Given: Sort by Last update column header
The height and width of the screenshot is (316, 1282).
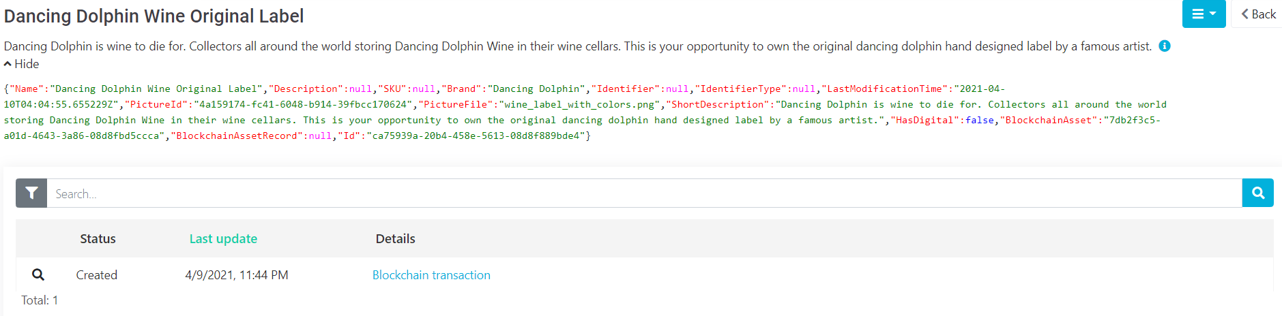Looking at the screenshot, I should (223, 239).
